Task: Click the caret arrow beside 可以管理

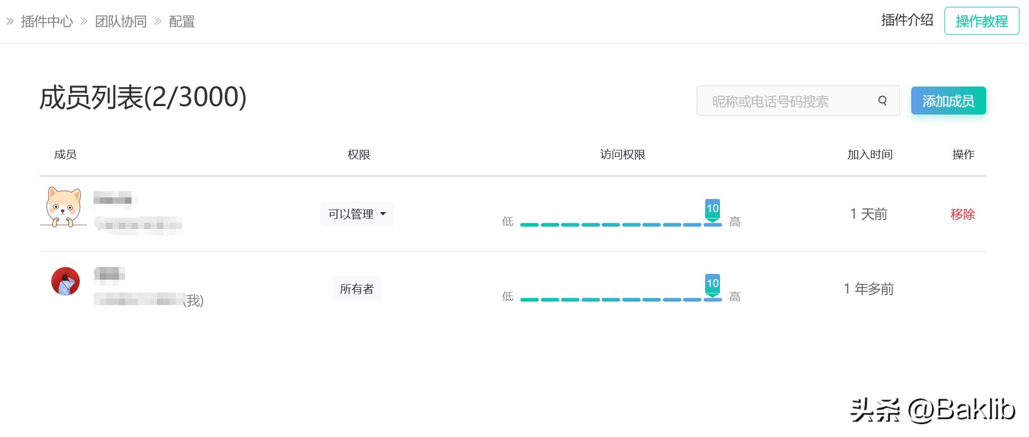Action: (383, 214)
